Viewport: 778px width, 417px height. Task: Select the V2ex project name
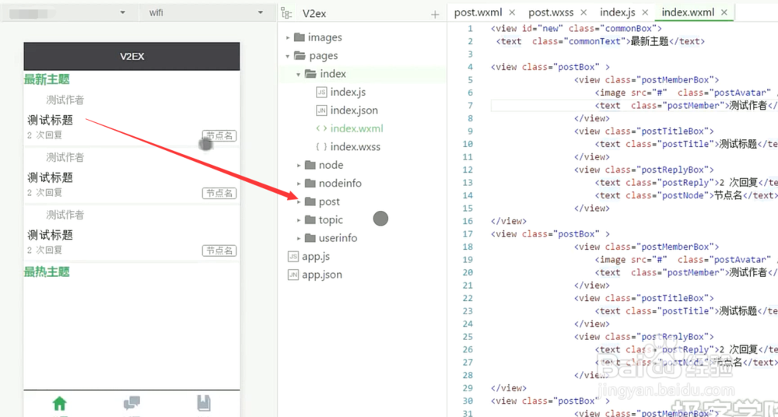tap(314, 14)
